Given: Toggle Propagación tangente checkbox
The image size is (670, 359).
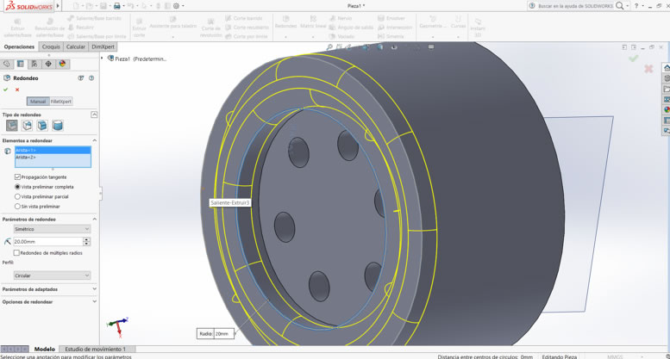Looking at the screenshot, I should [17, 176].
